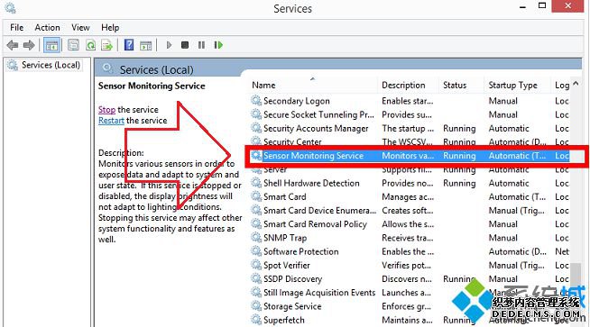Click the Stop Service square icon

[185, 45]
